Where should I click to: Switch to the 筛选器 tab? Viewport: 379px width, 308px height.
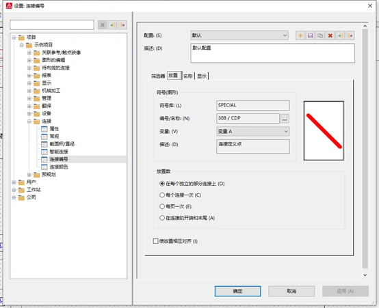tap(158, 76)
